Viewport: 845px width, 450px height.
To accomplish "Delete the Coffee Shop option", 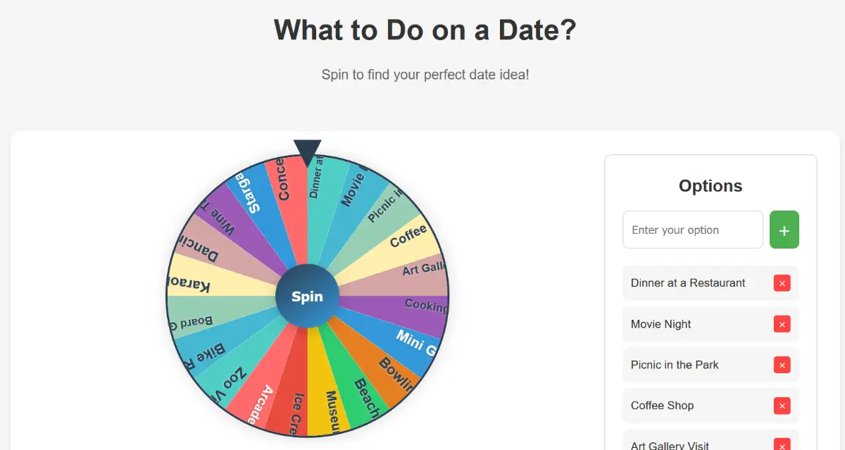I will point(782,406).
